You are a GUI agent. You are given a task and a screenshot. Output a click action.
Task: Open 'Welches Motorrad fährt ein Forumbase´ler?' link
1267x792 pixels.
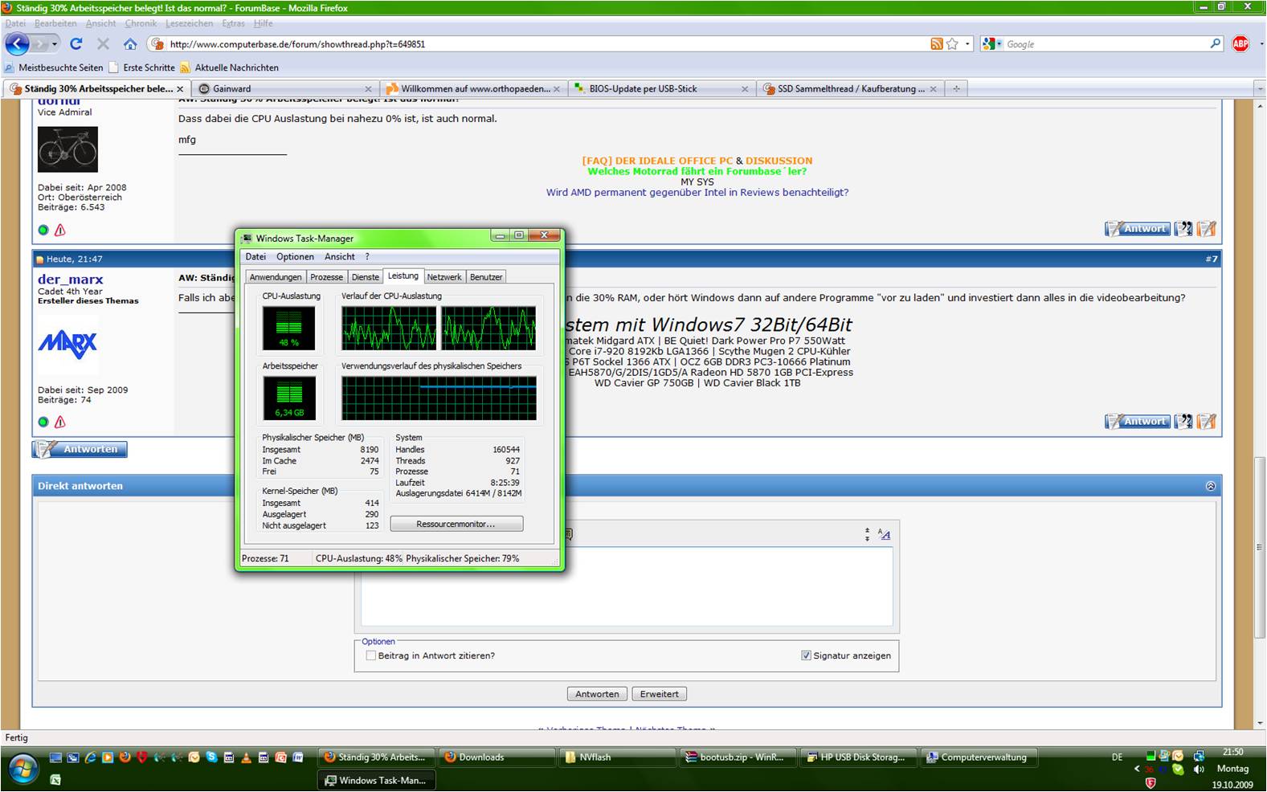point(697,171)
